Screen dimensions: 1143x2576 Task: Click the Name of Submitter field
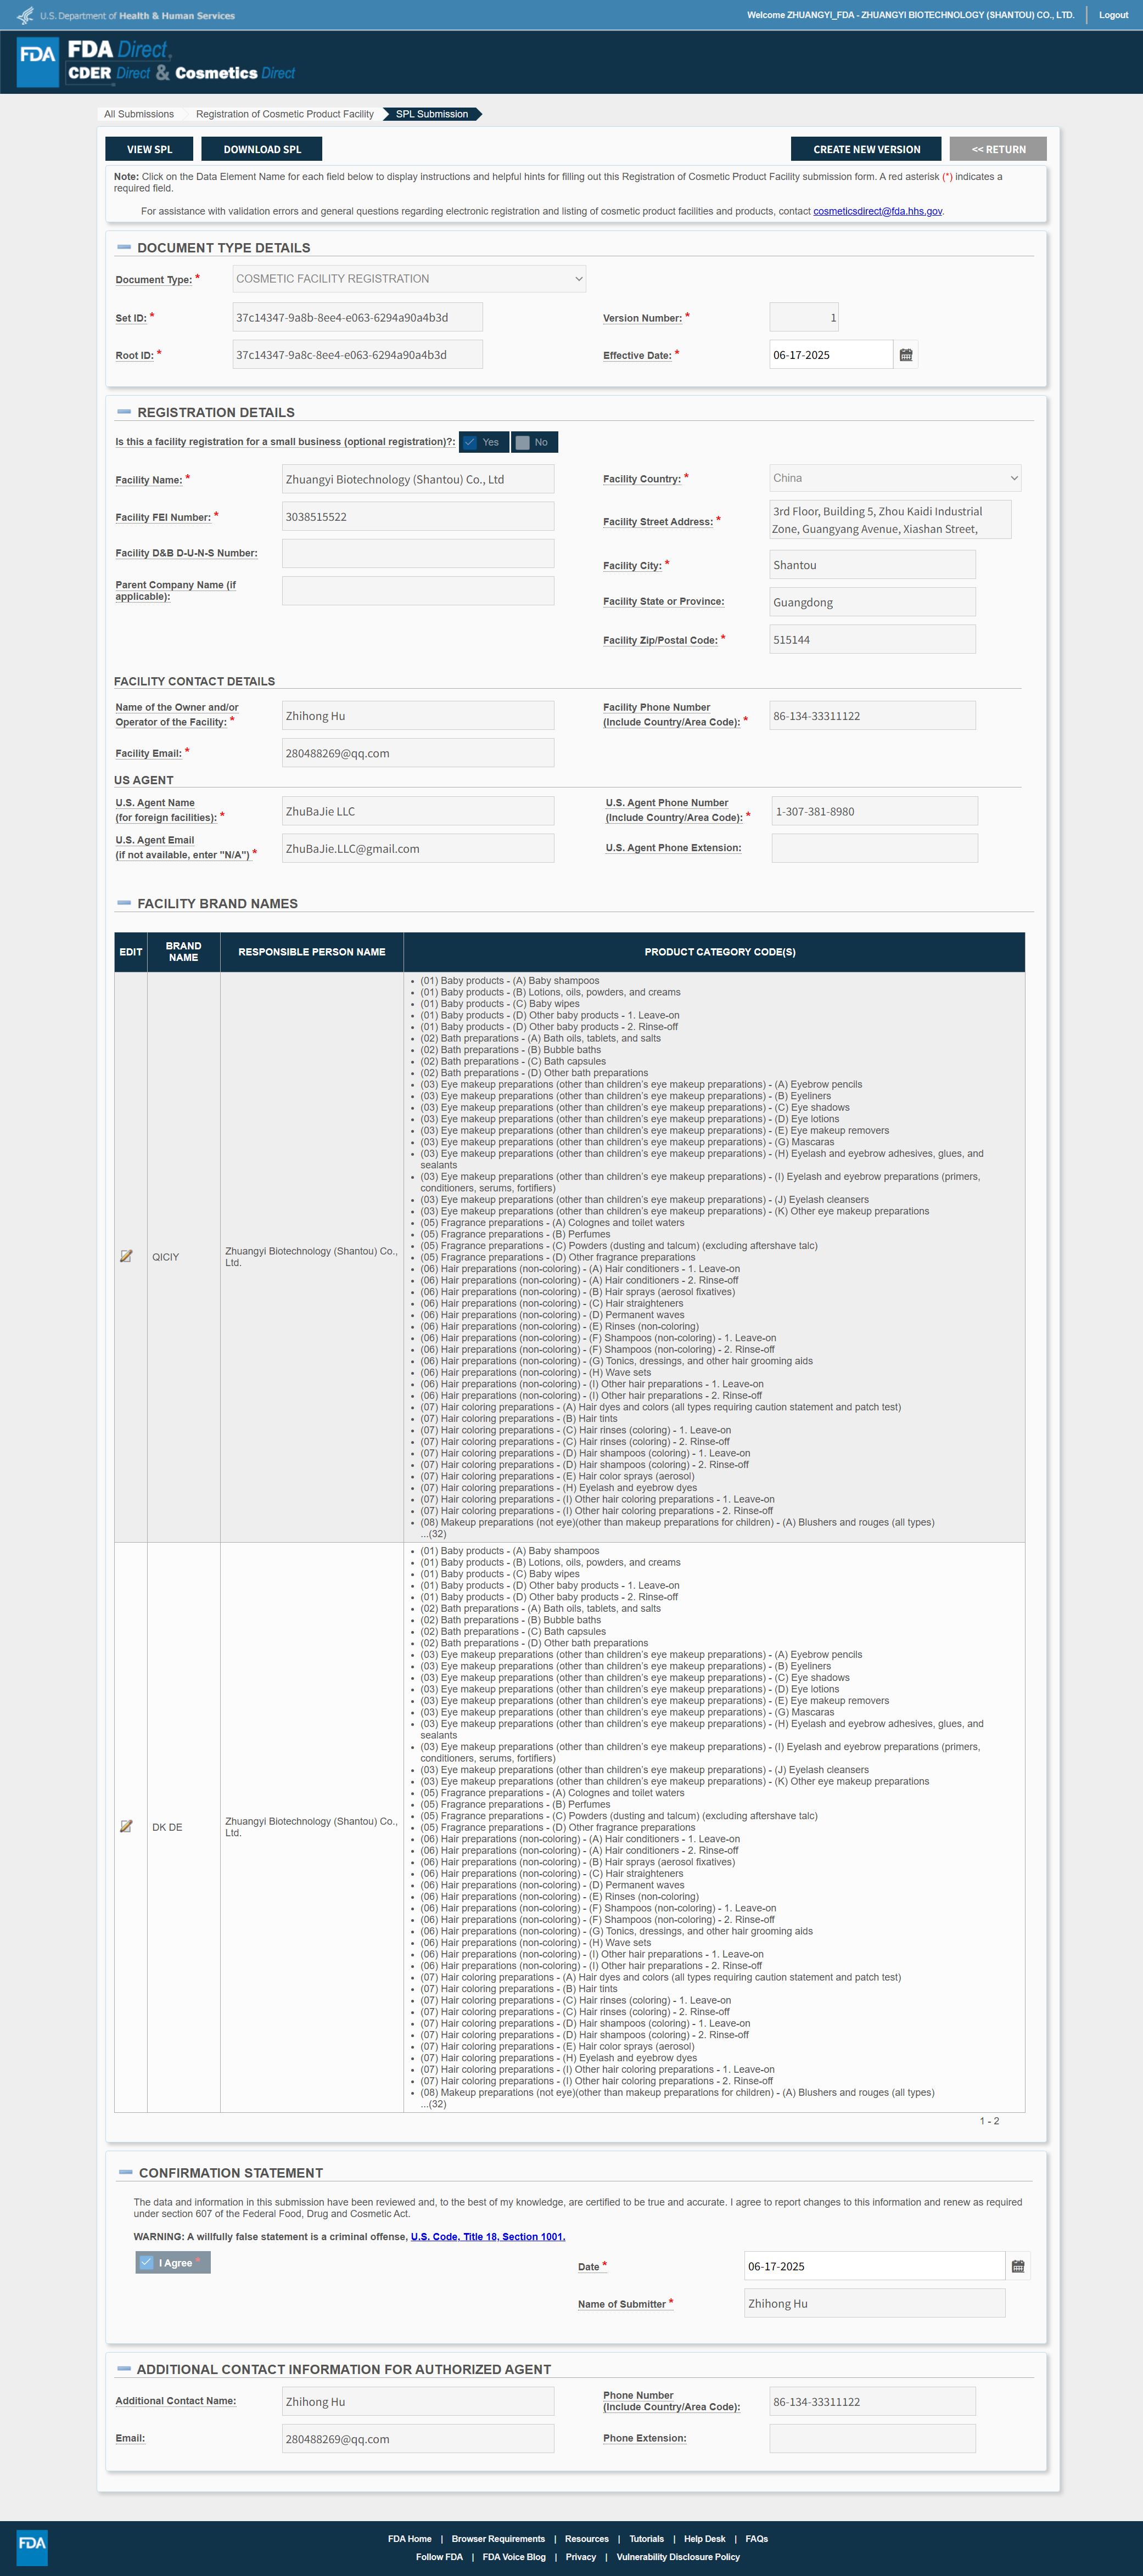point(875,2303)
